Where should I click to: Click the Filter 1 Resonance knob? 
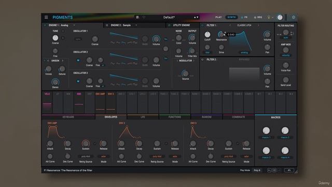(x=221, y=34)
